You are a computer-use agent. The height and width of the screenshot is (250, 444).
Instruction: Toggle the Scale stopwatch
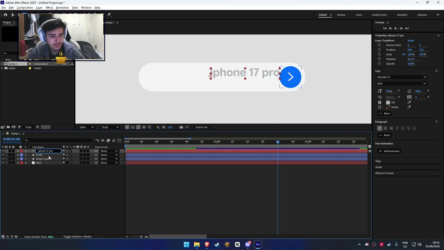pos(379,55)
